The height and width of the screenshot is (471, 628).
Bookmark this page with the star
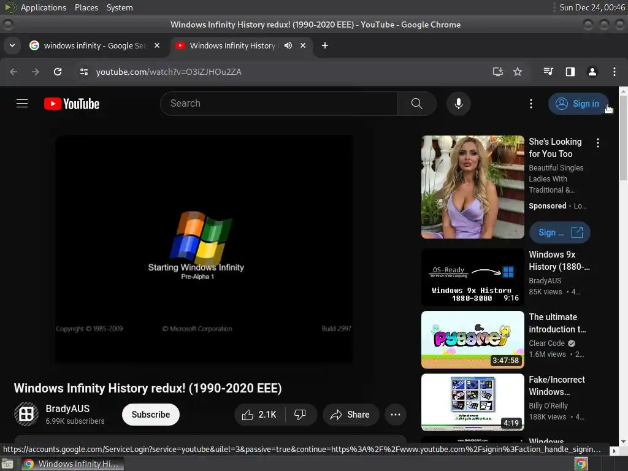pos(518,72)
